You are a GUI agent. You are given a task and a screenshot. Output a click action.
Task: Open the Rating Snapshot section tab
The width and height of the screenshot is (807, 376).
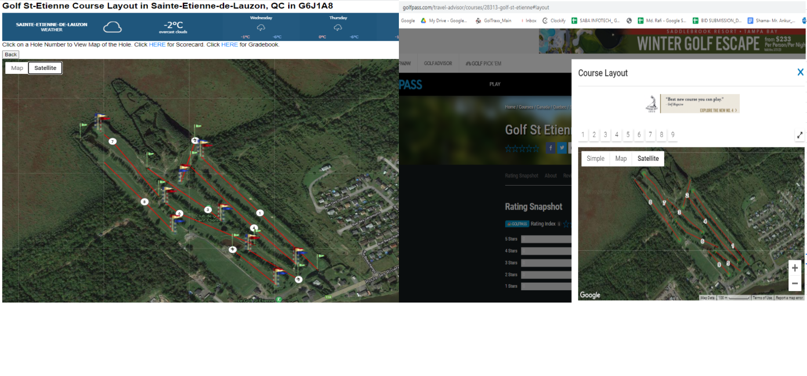(521, 176)
